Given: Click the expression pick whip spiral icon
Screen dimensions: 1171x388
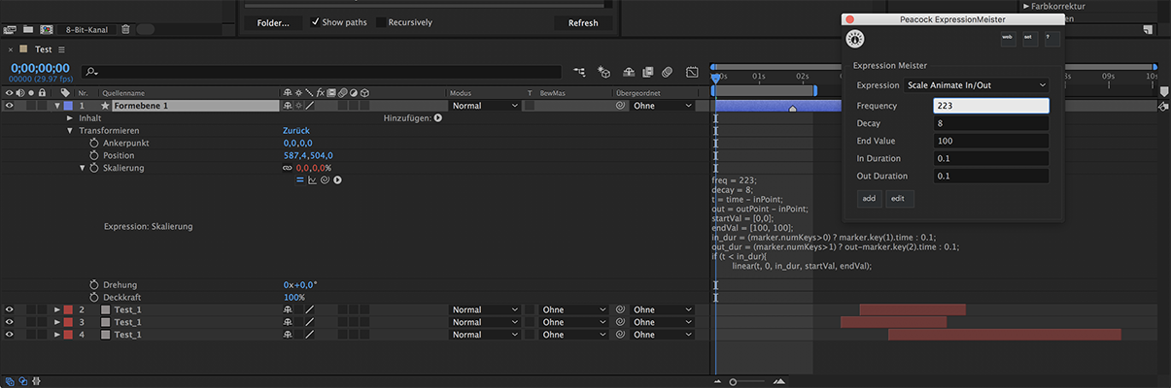Looking at the screenshot, I should pyautogui.click(x=325, y=179).
